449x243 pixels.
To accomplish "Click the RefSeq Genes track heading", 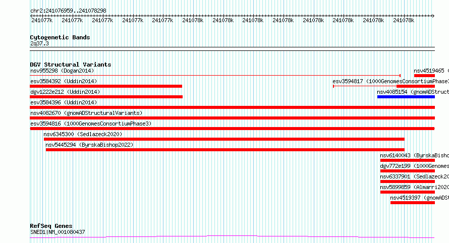I will coord(51,226).
